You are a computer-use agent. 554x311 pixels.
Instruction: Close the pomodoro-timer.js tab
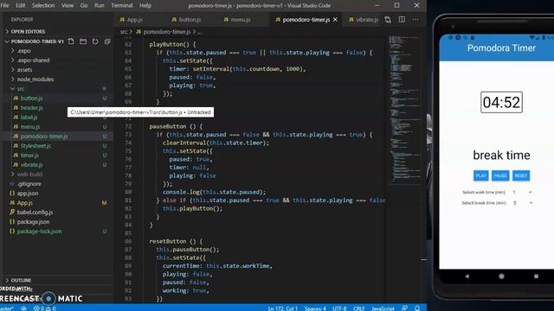click(335, 20)
